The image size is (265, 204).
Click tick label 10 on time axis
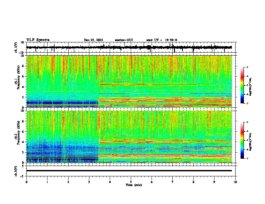235,182
